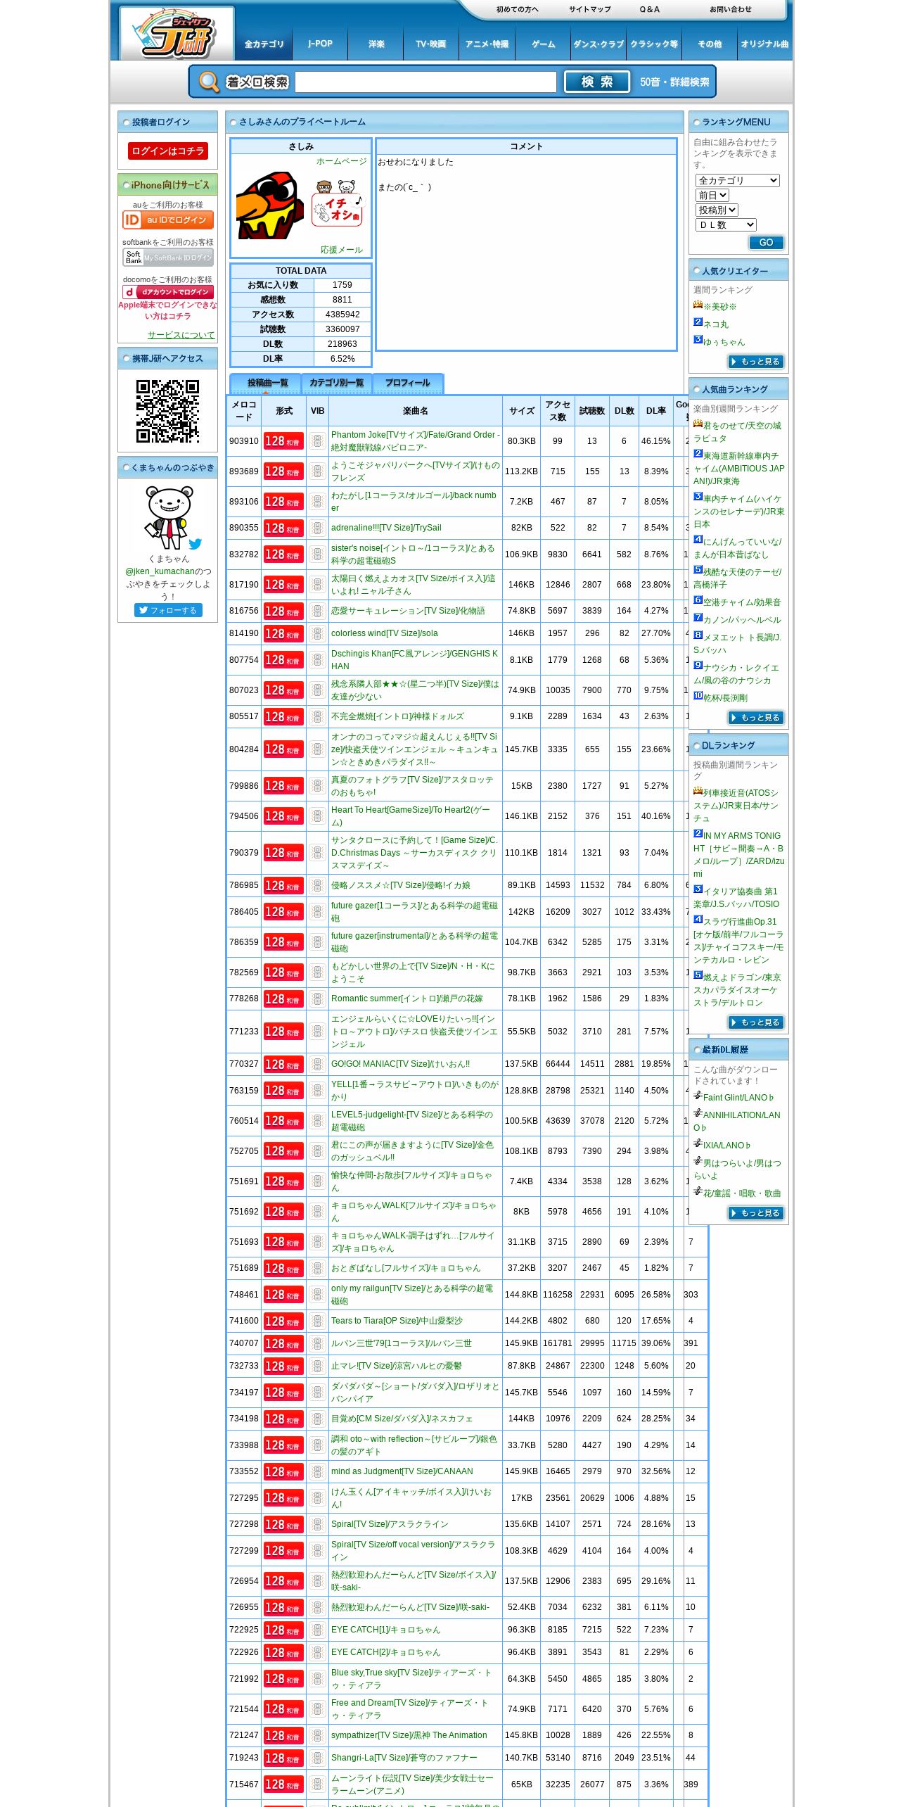Click the 128和音 icon for melody 719243
The width and height of the screenshot is (903, 1807).
click(283, 1758)
